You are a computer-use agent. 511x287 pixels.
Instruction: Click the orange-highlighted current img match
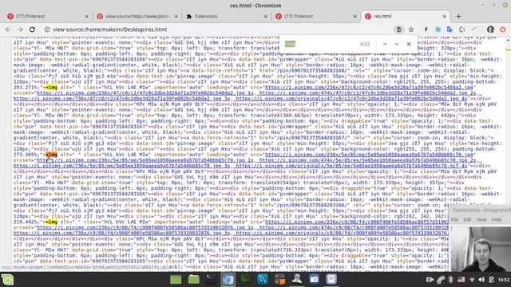(x=51, y=155)
